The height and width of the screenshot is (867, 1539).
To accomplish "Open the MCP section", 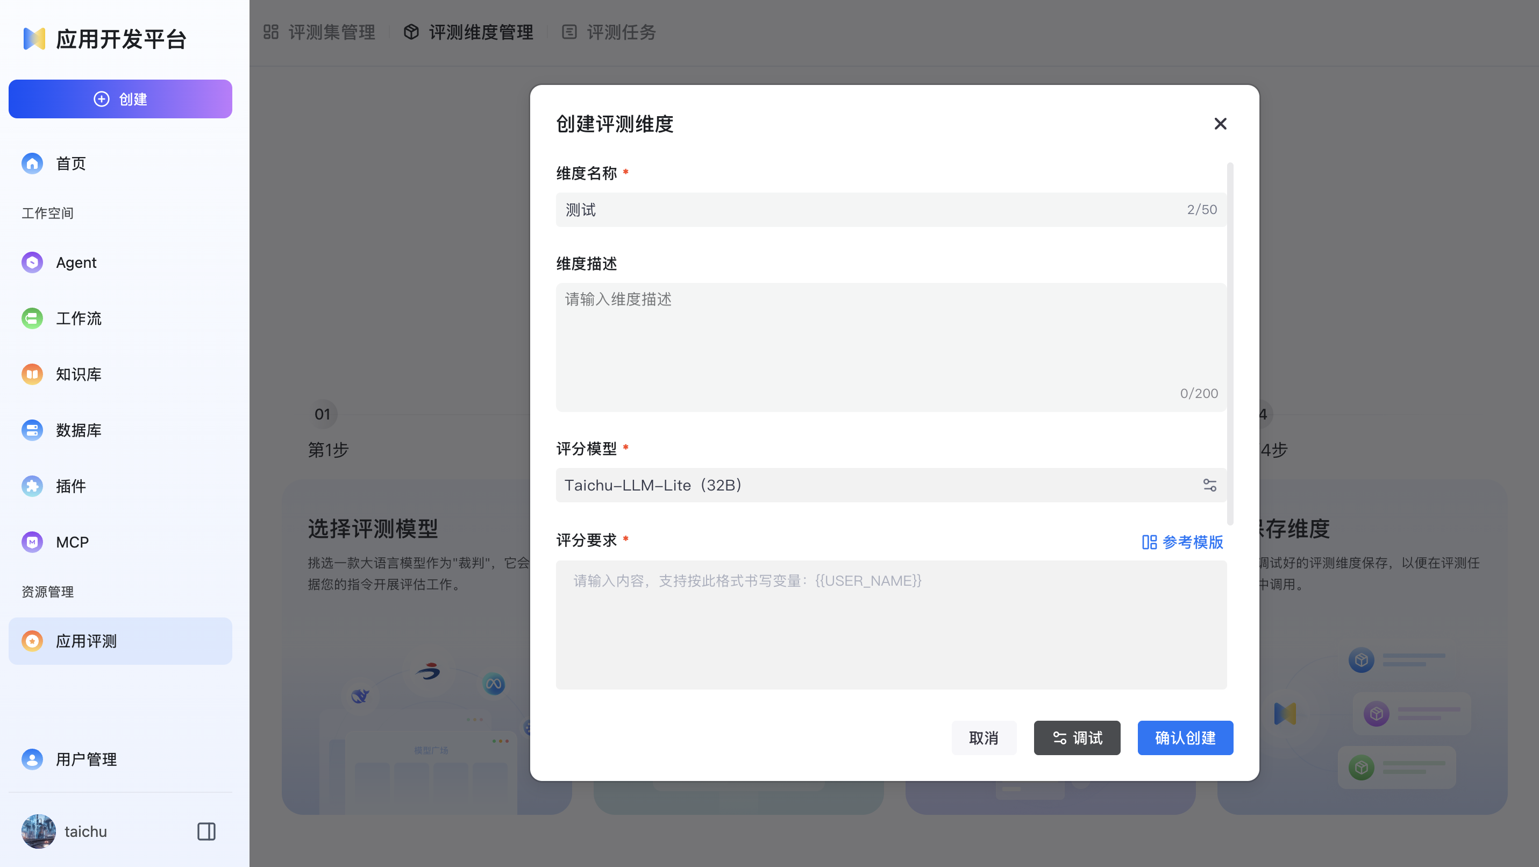I will point(72,542).
